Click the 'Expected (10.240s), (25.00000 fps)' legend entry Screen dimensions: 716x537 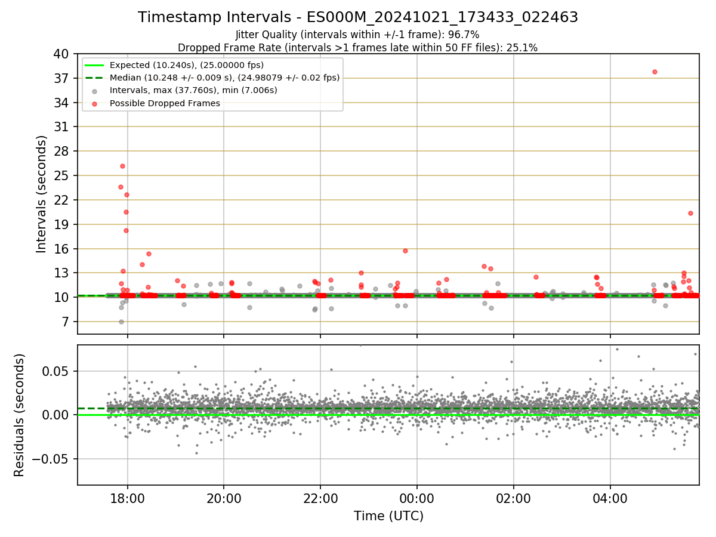[187, 65]
